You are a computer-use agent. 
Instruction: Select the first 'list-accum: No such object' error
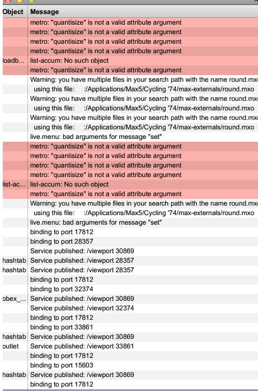(x=69, y=60)
